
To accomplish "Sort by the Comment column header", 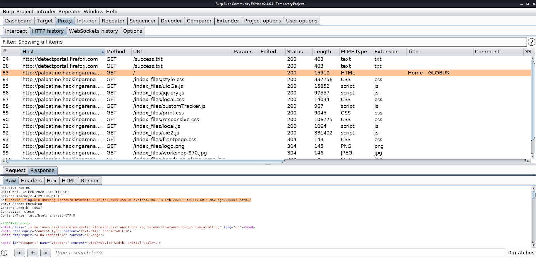I will tap(498, 52).
